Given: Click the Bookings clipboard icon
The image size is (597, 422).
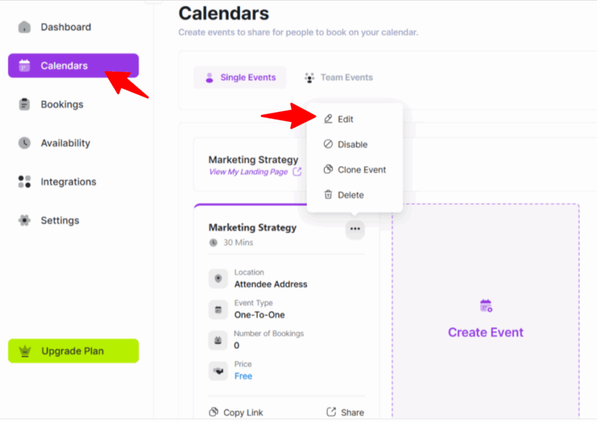Looking at the screenshot, I should (24, 105).
